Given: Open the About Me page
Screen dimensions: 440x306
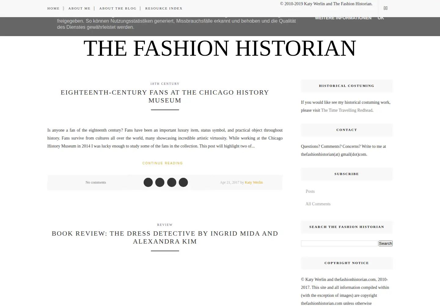Looking at the screenshot, I should (x=79, y=8).
